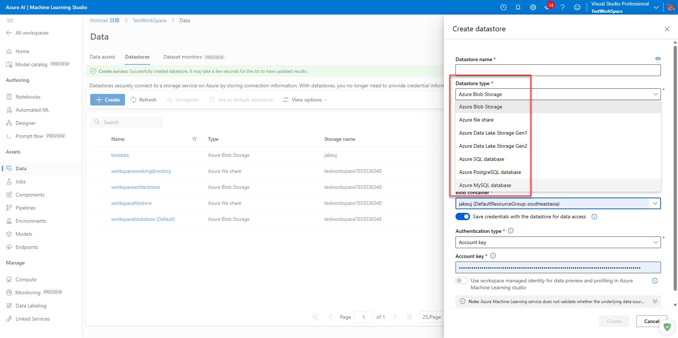Open the workspaceartifactstore datastore link
Screen dimensions: 678x338
136,187
